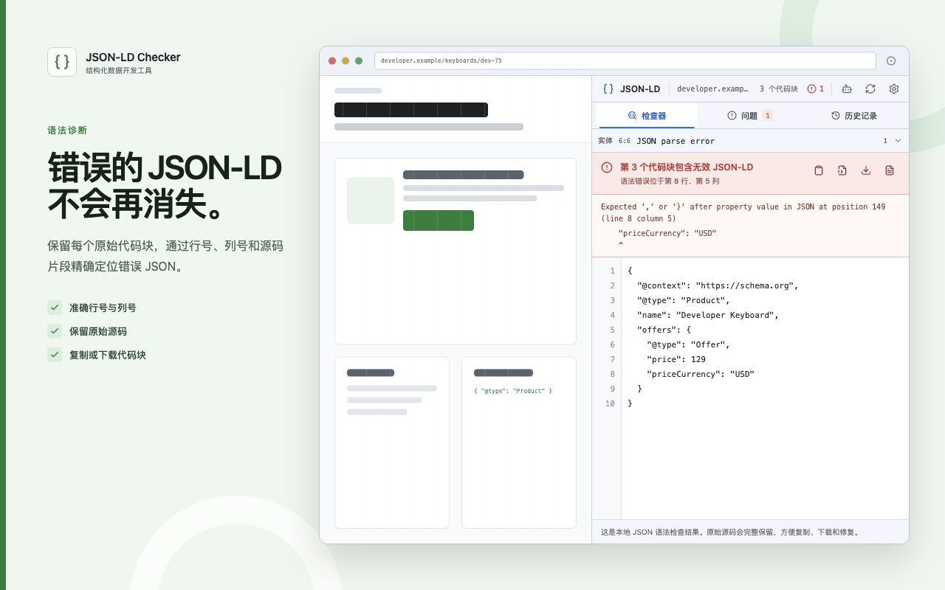Click the "3 个代码块" count text

point(779,88)
